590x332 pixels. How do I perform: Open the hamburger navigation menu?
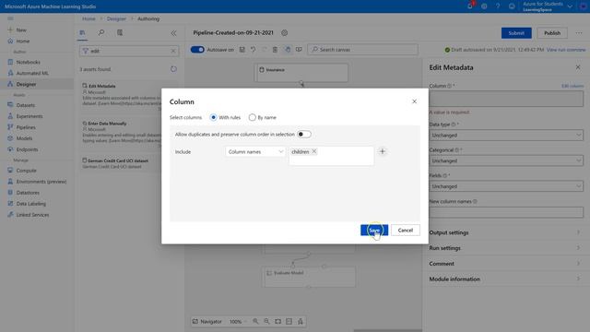click(x=10, y=18)
